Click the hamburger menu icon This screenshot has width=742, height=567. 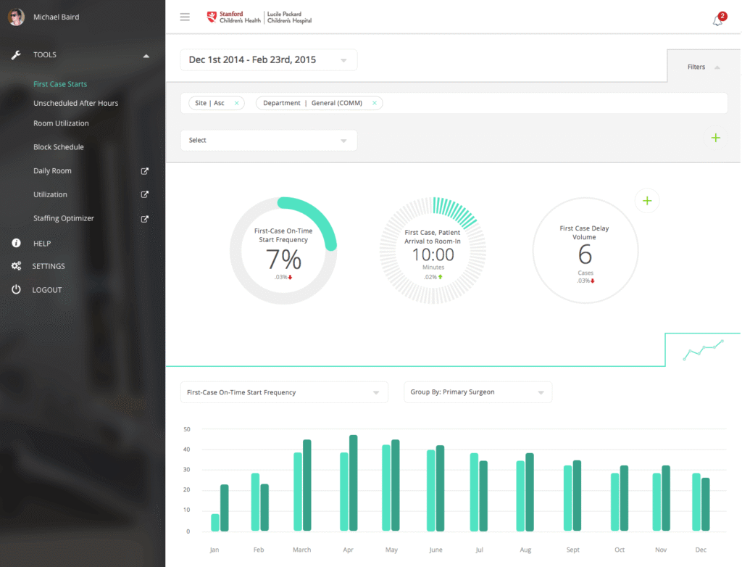click(185, 17)
